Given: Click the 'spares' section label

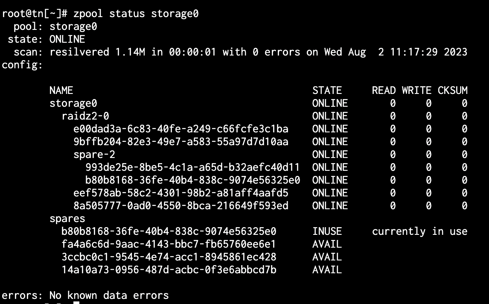Looking at the screenshot, I should (67, 219).
